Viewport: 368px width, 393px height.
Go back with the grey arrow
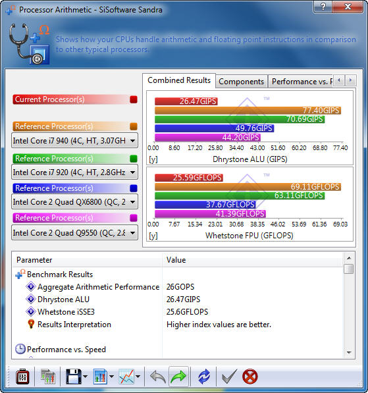pyautogui.click(x=158, y=377)
